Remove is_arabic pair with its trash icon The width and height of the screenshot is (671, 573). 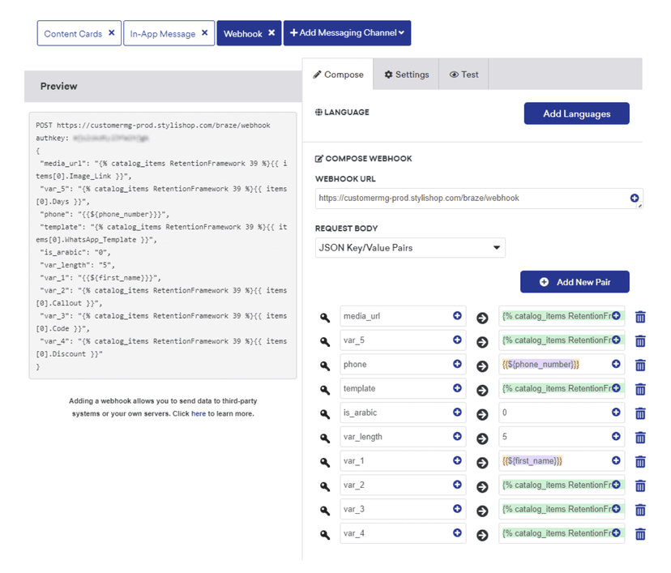639,413
